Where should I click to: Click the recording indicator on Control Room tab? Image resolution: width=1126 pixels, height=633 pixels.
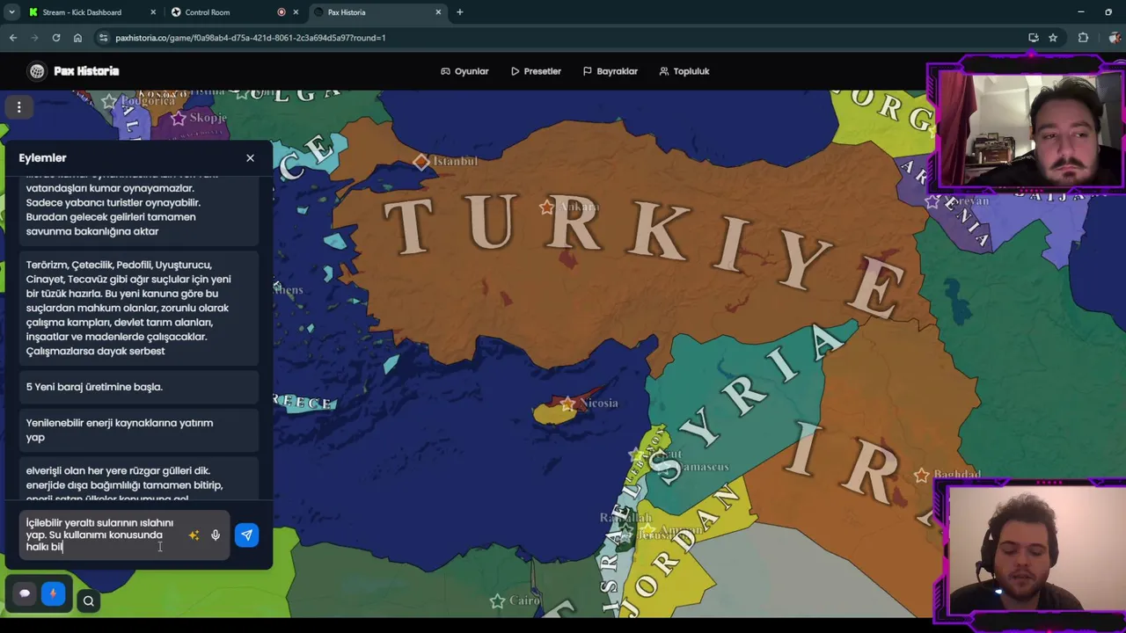coord(281,12)
